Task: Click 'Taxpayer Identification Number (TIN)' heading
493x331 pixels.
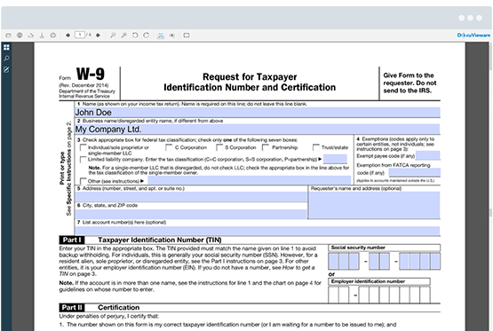Action: click(160, 240)
